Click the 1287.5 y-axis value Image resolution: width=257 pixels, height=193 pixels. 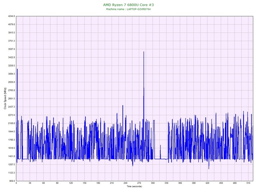(12, 165)
